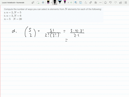Open the shapes tool
129x97 pixels.
(x=76, y=2)
